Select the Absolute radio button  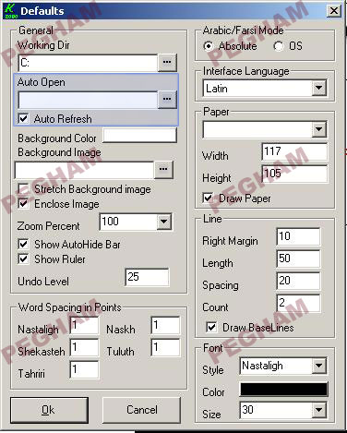click(209, 46)
